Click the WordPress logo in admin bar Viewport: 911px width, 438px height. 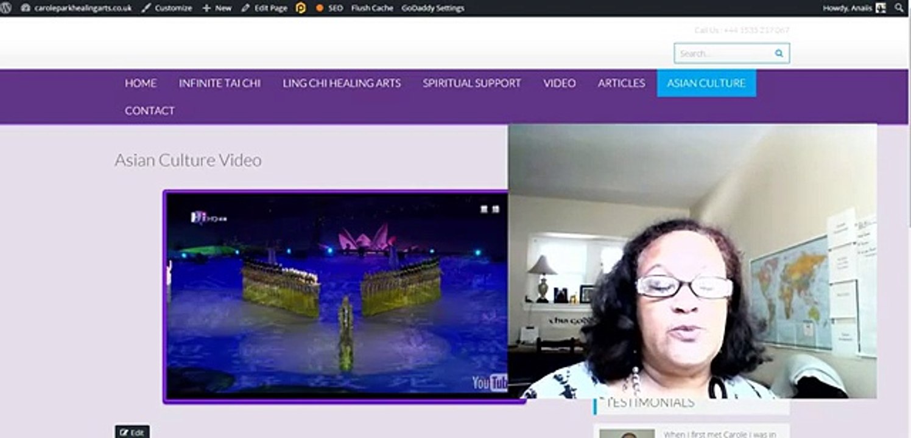(7, 8)
